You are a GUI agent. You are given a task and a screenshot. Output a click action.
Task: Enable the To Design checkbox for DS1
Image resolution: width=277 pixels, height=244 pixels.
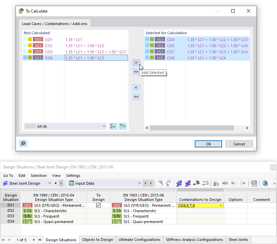tap(98, 205)
